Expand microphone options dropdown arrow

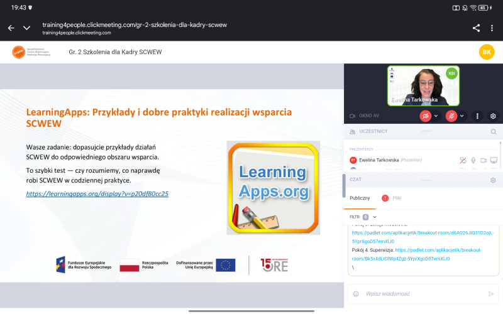[x=462, y=116]
